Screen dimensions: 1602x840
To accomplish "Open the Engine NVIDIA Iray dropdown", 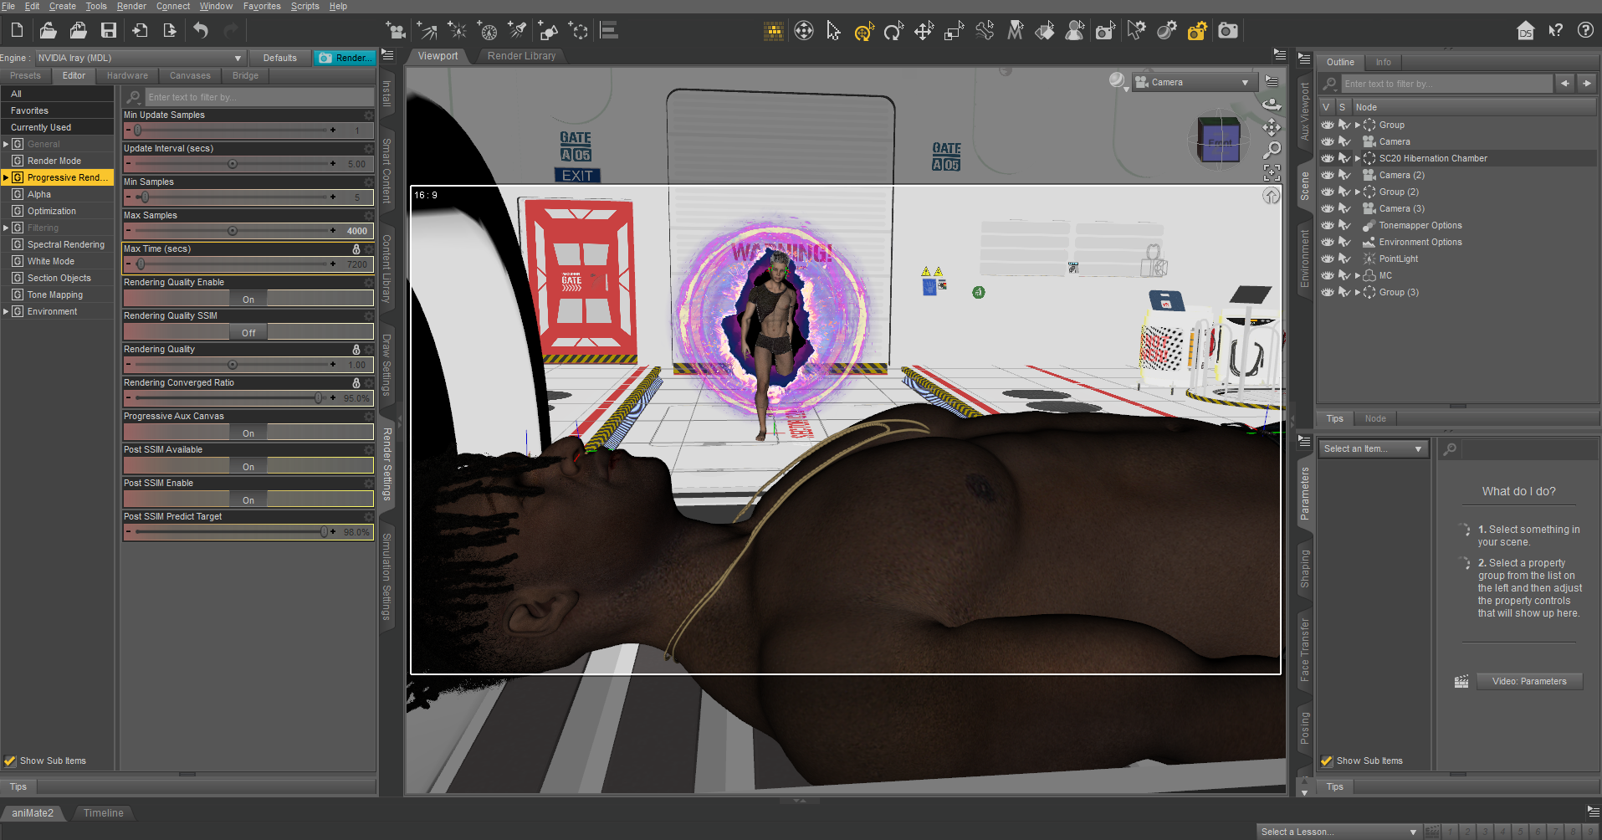I will point(140,58).
